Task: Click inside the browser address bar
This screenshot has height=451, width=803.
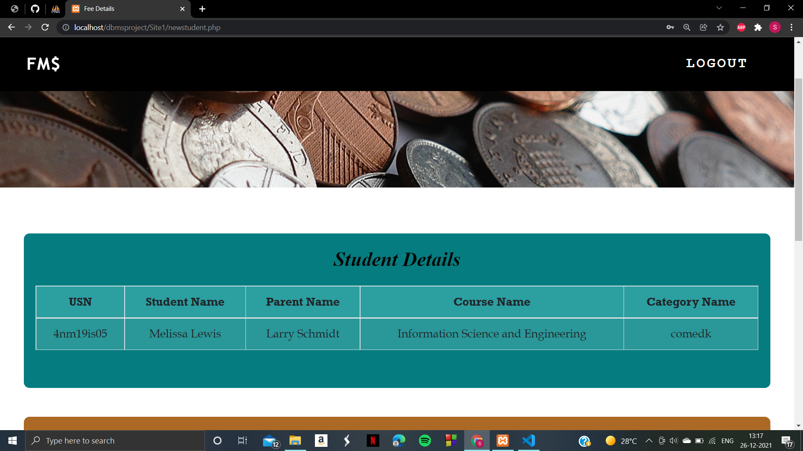Action: pyautogui.click(x=293, y=28)
